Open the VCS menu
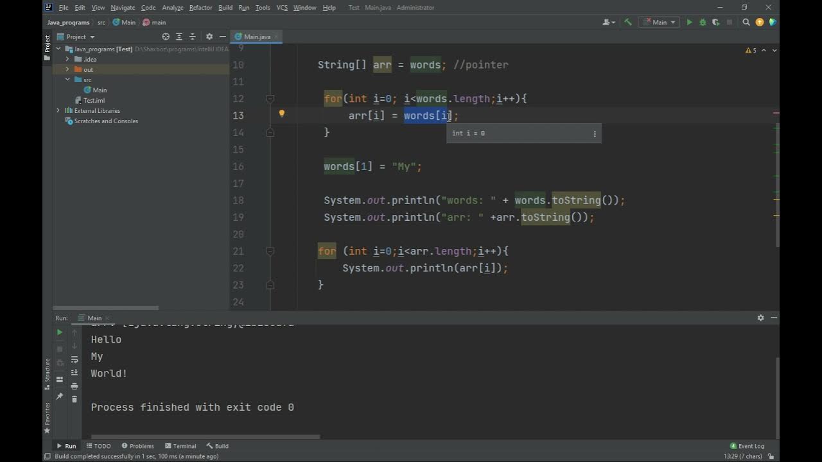 (x=282, y=8)
